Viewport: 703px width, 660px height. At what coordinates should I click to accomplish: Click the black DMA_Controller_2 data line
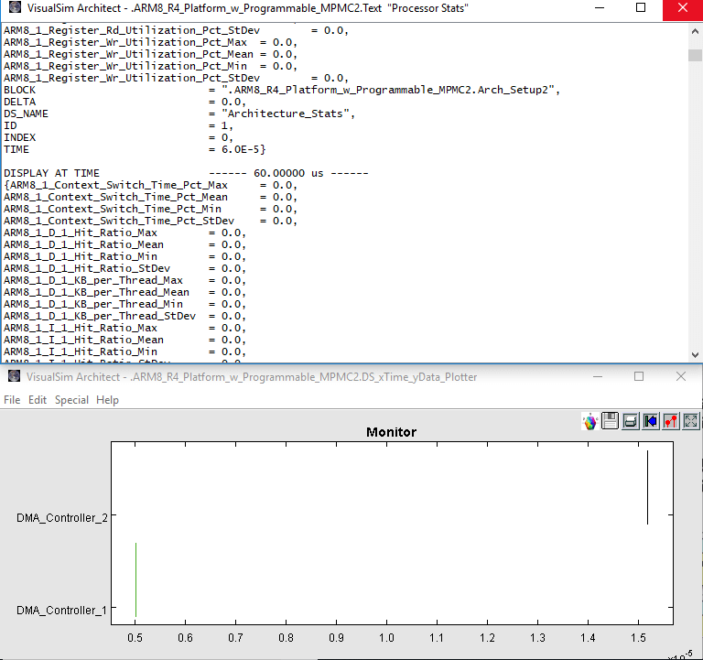[648, 487]
